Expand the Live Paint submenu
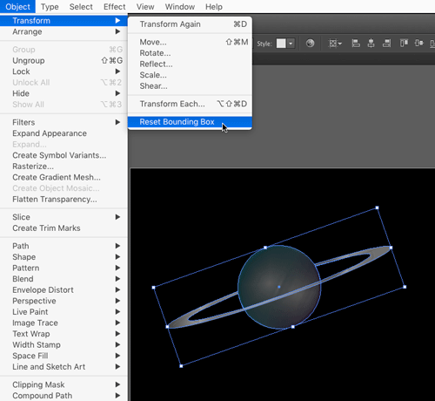This screenshot has height=401, width=435. 64,312
